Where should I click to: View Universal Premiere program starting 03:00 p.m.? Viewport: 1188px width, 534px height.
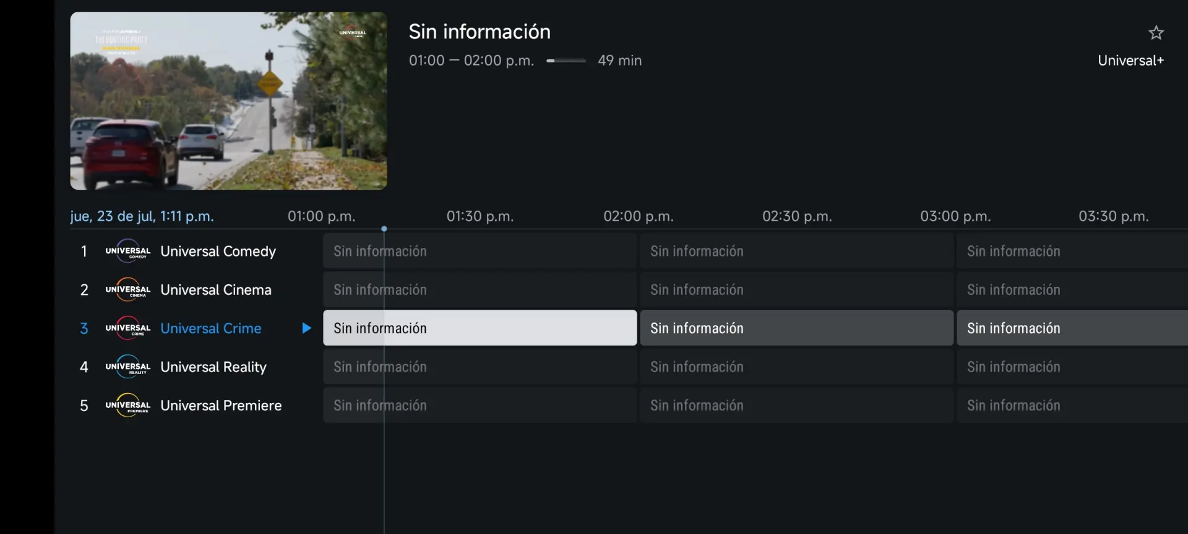[1072, 405]
